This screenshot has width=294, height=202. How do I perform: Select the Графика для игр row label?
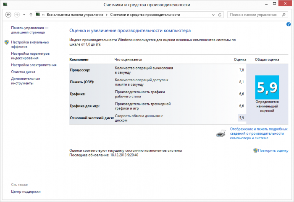tap(85, 106)
